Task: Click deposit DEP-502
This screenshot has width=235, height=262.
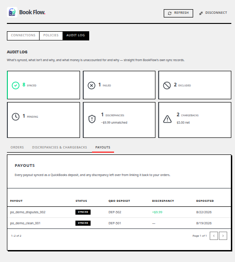Action: [115, 212]
